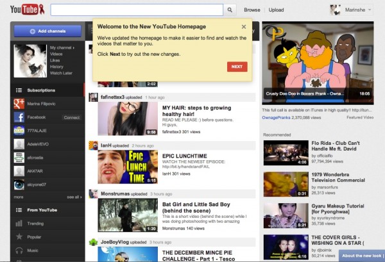
Task: Close the welcome homepage popup
Action: pyautogui.click(x=244, y=27)
